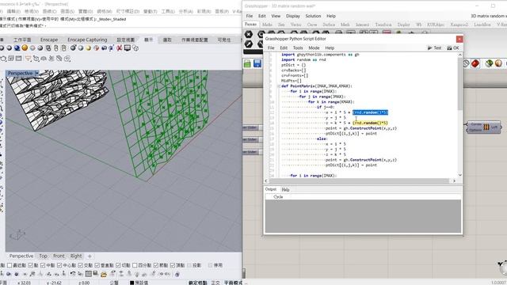Switch to the Top viewport tab
The width and height of the screenshot is (507, 285).
point(43,256)
